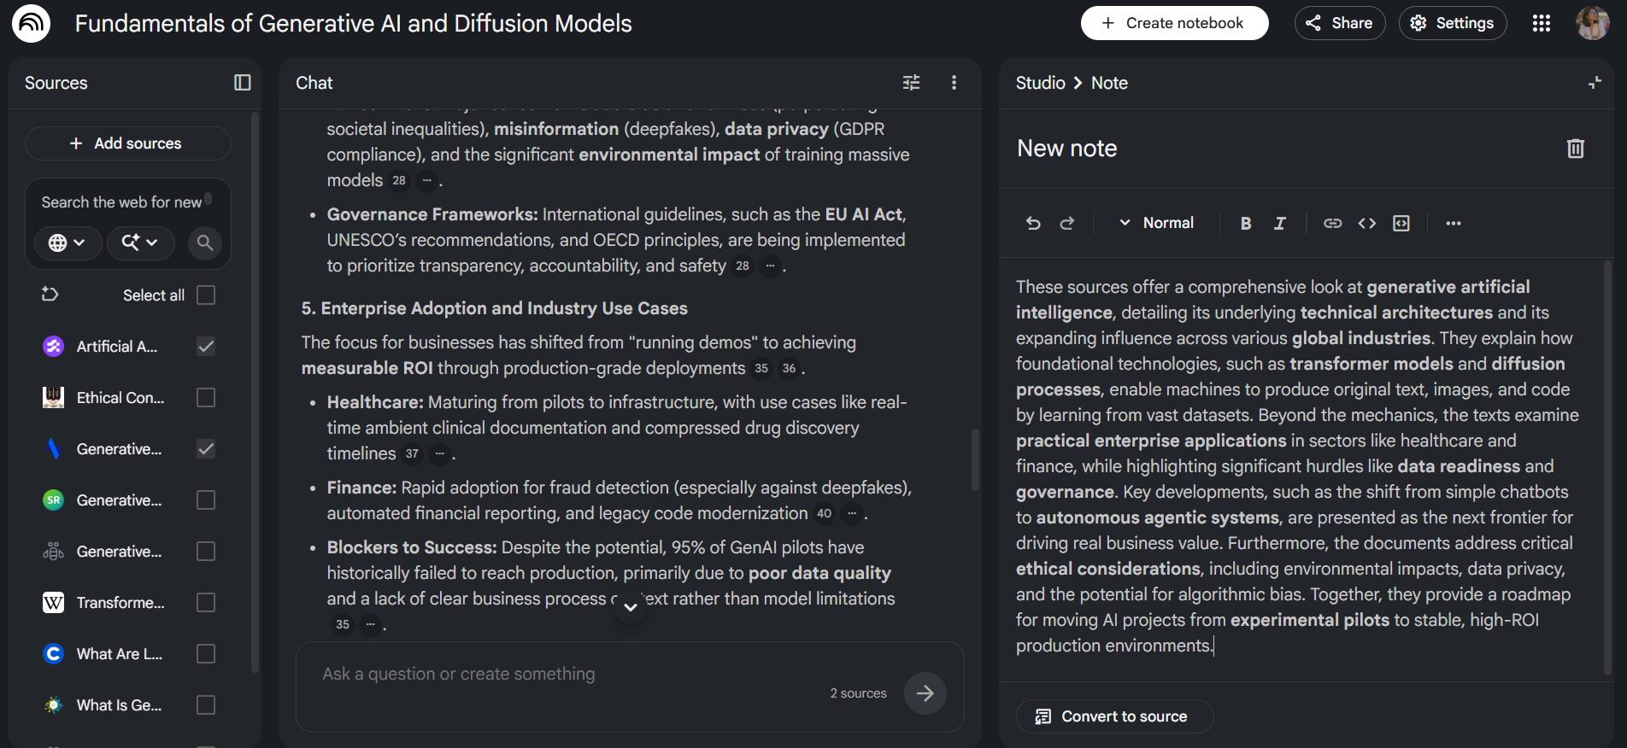Click the Add sources button

tap(127, 143)
